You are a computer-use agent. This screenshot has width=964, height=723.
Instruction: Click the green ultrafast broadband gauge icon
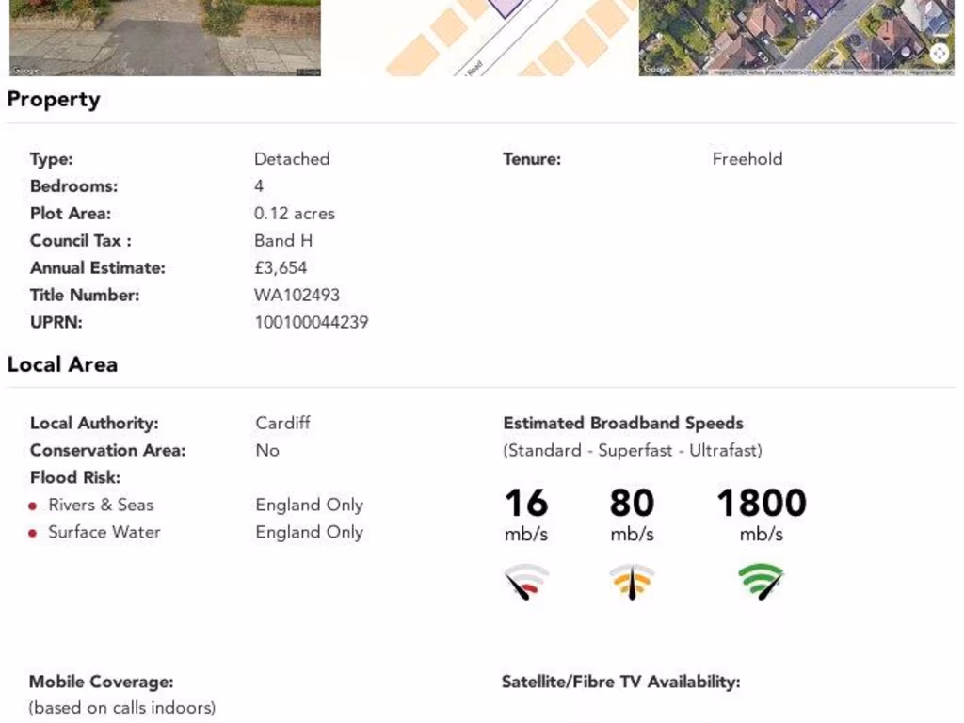[761, 582]
